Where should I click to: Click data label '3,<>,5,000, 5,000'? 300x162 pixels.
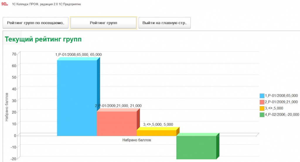pyautogui.click(x=158, y=124)
